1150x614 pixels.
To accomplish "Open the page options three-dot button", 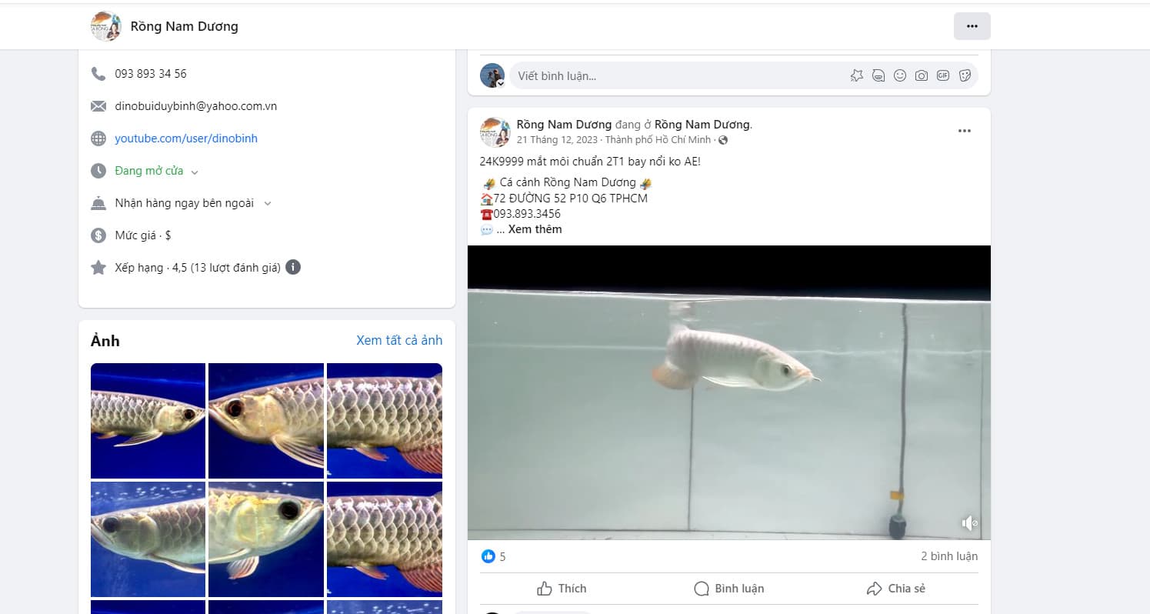I will (972, 26).
